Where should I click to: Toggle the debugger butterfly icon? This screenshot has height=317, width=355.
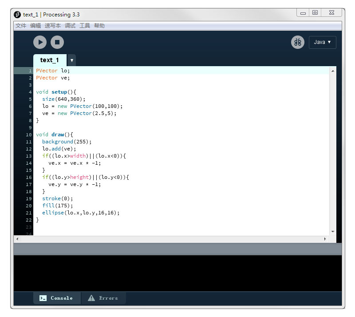[x=297, y=42]
